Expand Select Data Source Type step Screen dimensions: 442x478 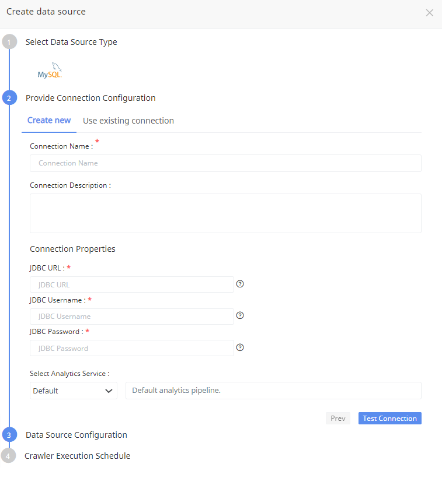coord(71,42)
